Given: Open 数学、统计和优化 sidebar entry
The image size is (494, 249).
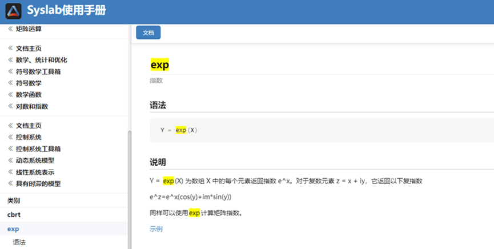Looking at the screenshot, I should (x=41, y=60).
